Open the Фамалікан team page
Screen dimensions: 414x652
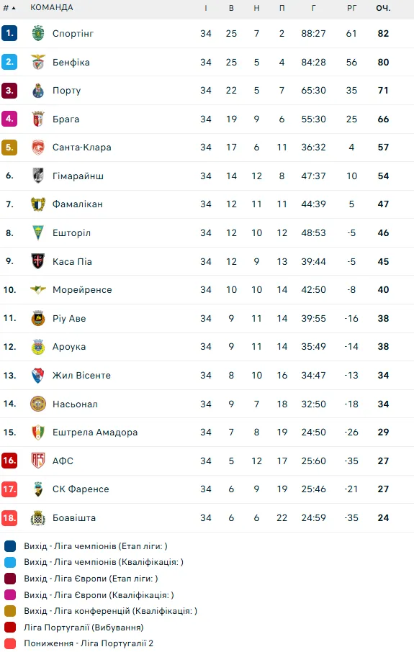point(77,204)
